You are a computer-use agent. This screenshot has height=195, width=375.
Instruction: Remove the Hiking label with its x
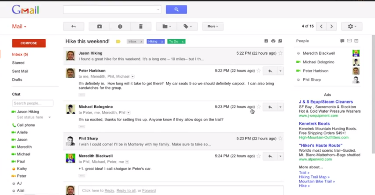coord(162,41)
